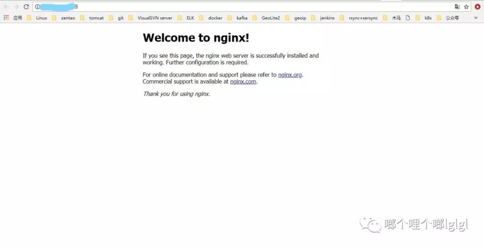Reload the page with refresh icon

click(x=26, y=7)
